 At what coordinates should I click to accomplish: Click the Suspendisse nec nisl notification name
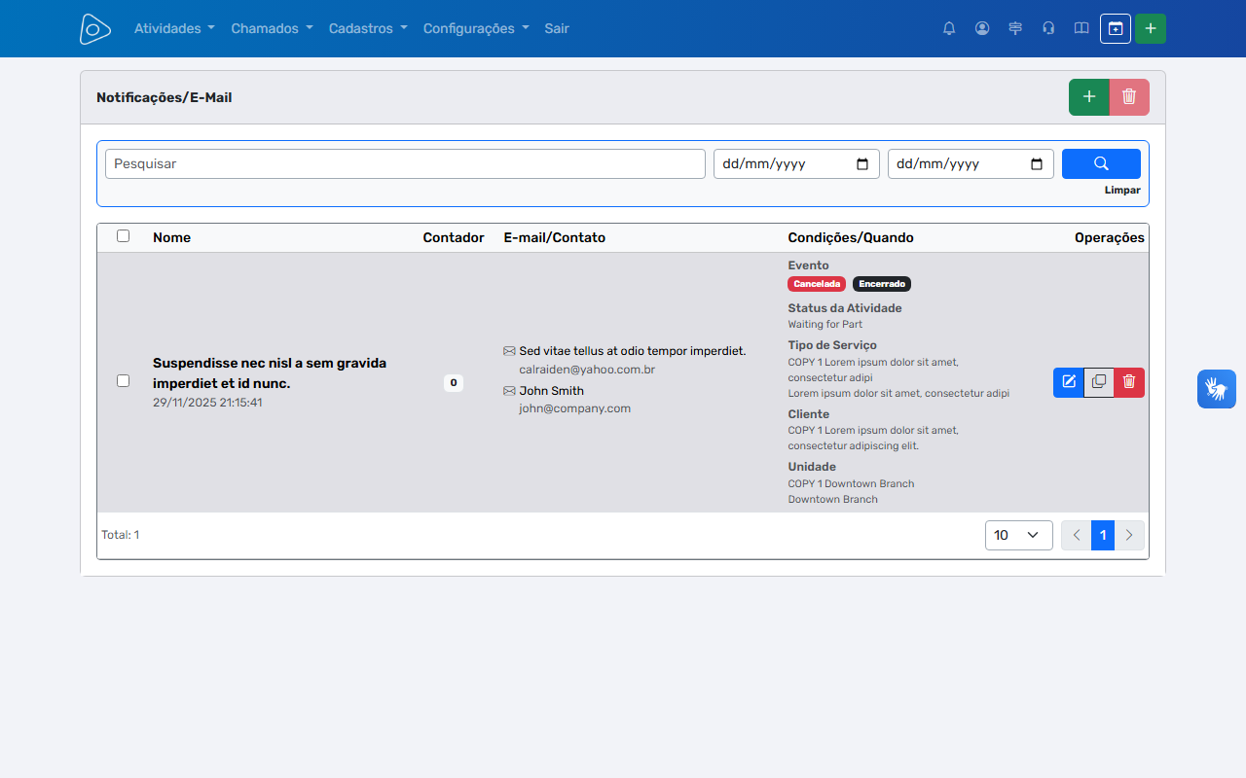point(270,373)
